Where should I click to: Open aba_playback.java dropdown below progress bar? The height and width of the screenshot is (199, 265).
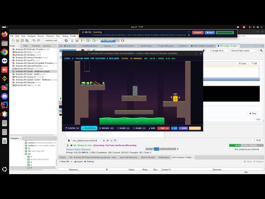248,149
